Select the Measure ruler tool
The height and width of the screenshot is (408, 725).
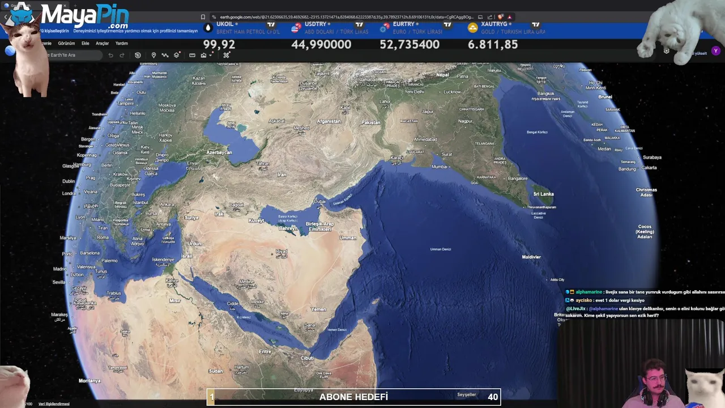click(192, 55)
